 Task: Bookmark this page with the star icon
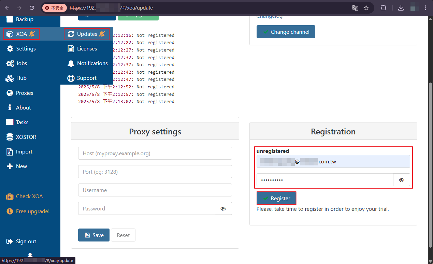pos(366,8)
